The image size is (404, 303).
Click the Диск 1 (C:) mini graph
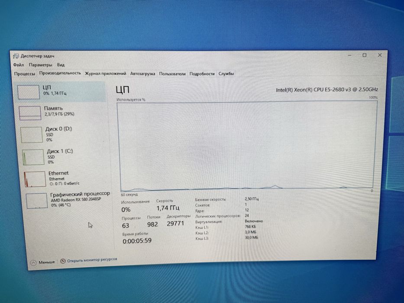(33, 157)
